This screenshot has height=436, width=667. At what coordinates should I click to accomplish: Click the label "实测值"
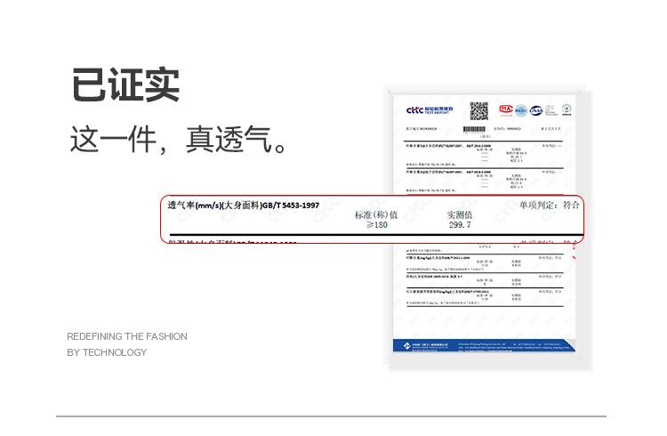pyautogui.click(x=460, y=215)
